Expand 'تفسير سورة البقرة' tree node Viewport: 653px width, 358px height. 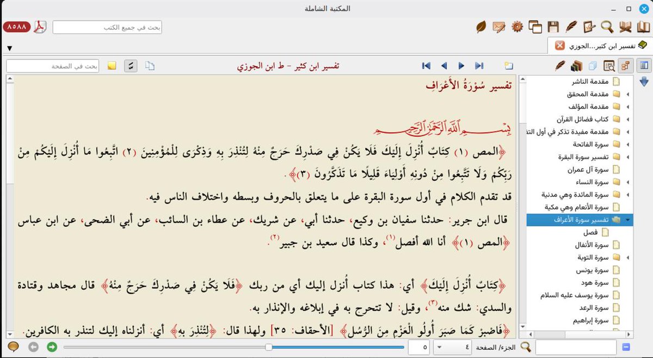point(628,157)
